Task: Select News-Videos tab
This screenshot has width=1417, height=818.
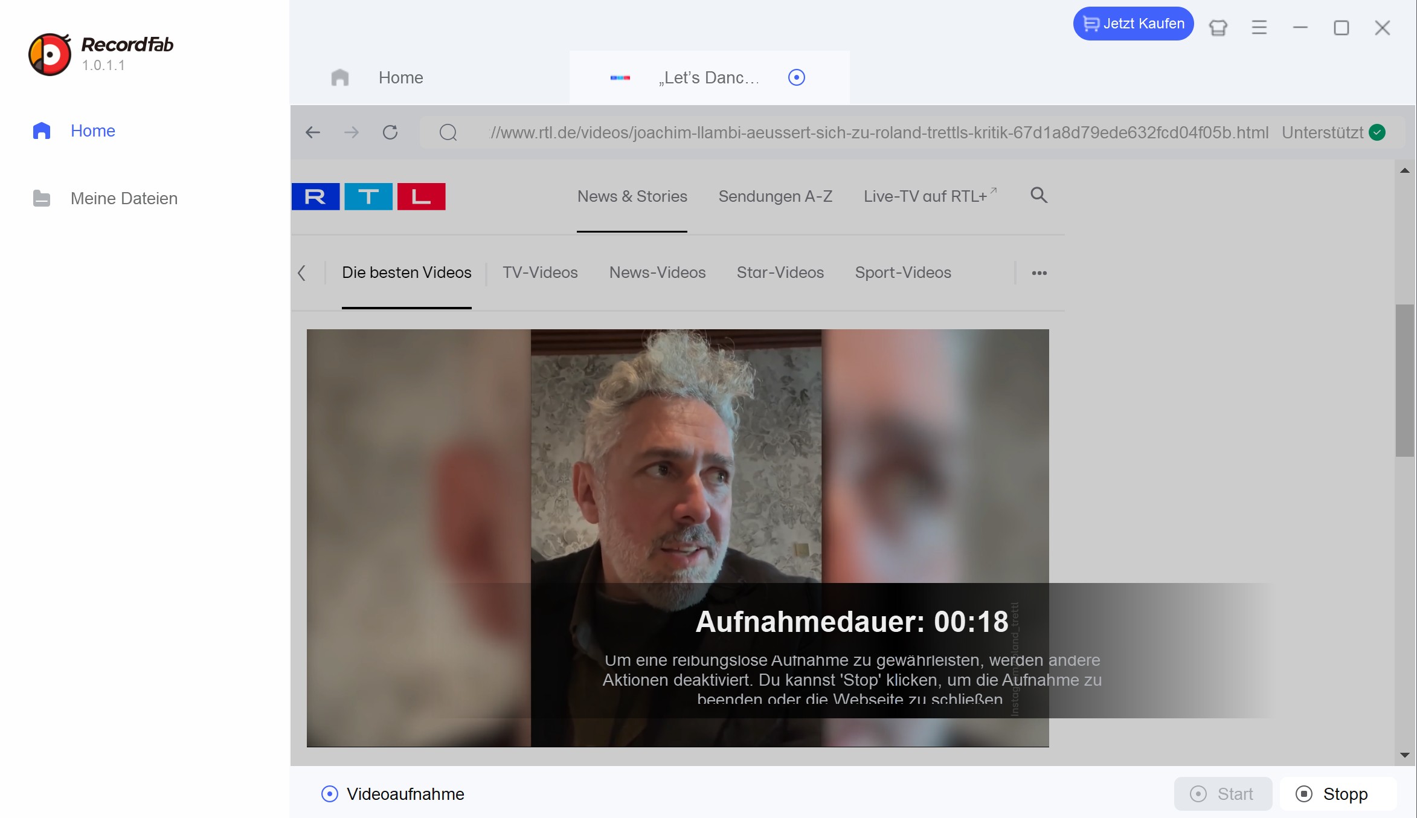Action: pyautogui.click(x=657, y=272)
